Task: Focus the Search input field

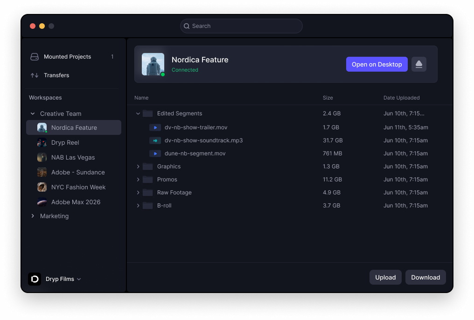Action: [241, 26]
